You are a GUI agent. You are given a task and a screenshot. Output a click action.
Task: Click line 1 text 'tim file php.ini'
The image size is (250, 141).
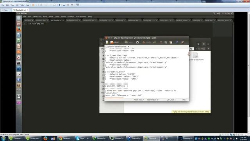(x=36, y=23)
